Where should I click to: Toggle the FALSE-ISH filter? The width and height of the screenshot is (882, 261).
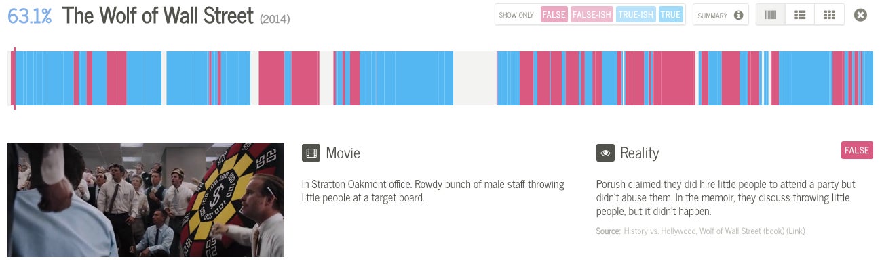[592, 15]
